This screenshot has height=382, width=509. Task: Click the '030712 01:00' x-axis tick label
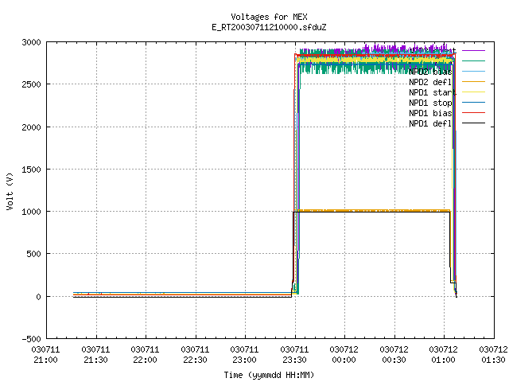pyautogui.click(x=443, y=355)
